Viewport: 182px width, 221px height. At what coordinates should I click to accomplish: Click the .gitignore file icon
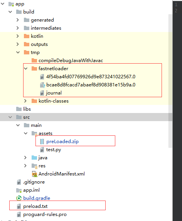click(x=19, y=182)
